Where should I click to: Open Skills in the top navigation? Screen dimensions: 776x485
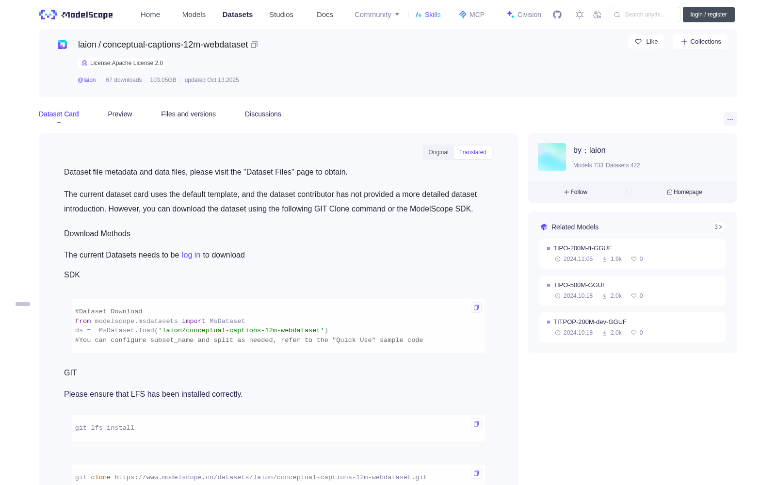pyautogui.click(x=428, y=15)
